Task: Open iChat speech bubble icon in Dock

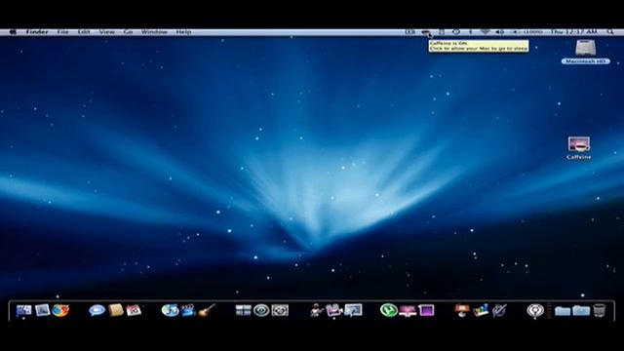Action: tap(97, 310)
